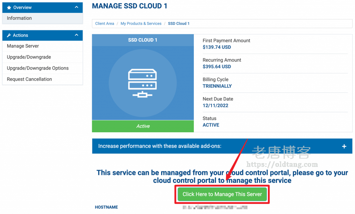Image resolution: width=355 pixels, height=214 pixels.
Task: Open the Information item in the sidebar
Action: [19, 18]
